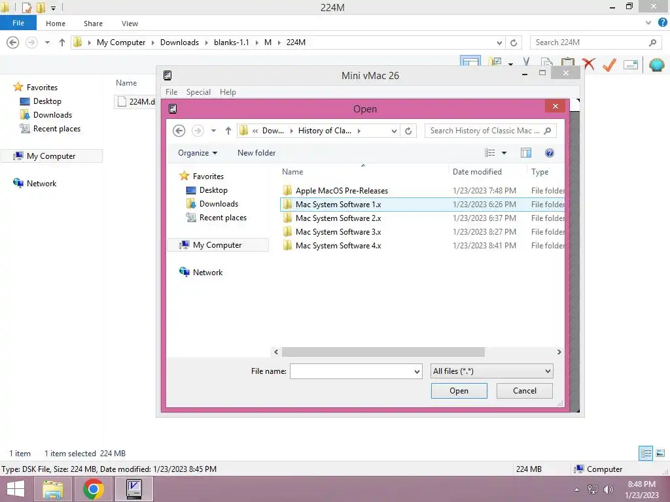Refresh the 224M Explorer address bar
The height and width of the screenshot is (502, 670).
[x=514, y=42]
